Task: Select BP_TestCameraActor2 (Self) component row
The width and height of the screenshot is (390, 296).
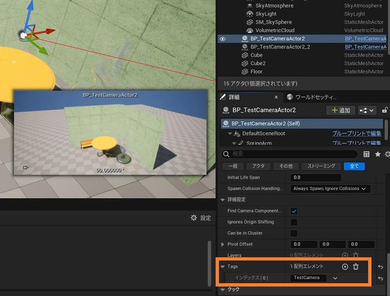Action: pos(302,124)
